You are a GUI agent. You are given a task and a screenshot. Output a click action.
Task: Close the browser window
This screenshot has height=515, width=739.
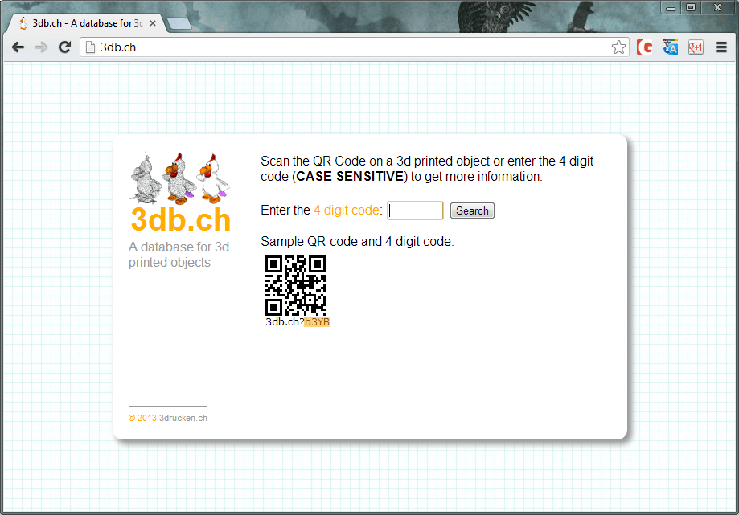(x=718, y=7)
